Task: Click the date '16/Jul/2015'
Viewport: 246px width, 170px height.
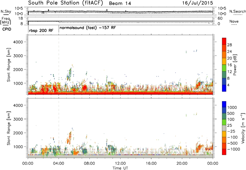Action: click(x=197, y=3)
